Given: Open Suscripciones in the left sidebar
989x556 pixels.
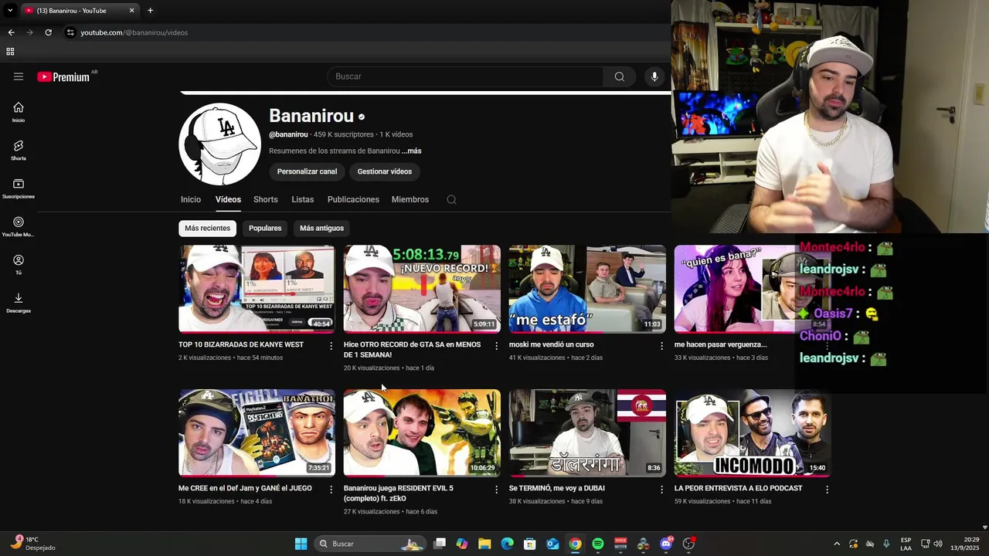Looking at the screenshot, I should coord(19,188).
